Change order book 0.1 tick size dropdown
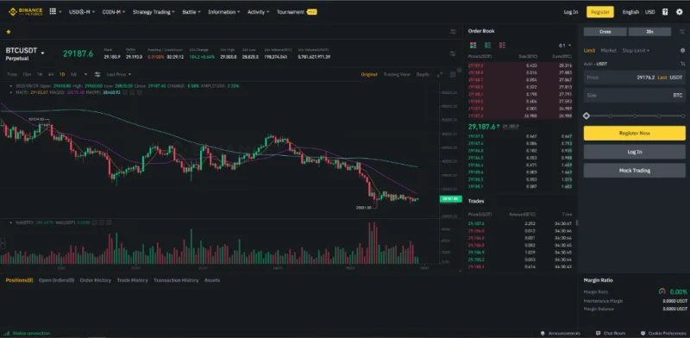 point(565,46)
